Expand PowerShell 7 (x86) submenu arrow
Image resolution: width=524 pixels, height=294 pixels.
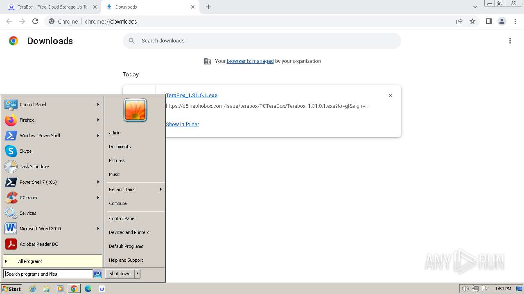[98, 182]
